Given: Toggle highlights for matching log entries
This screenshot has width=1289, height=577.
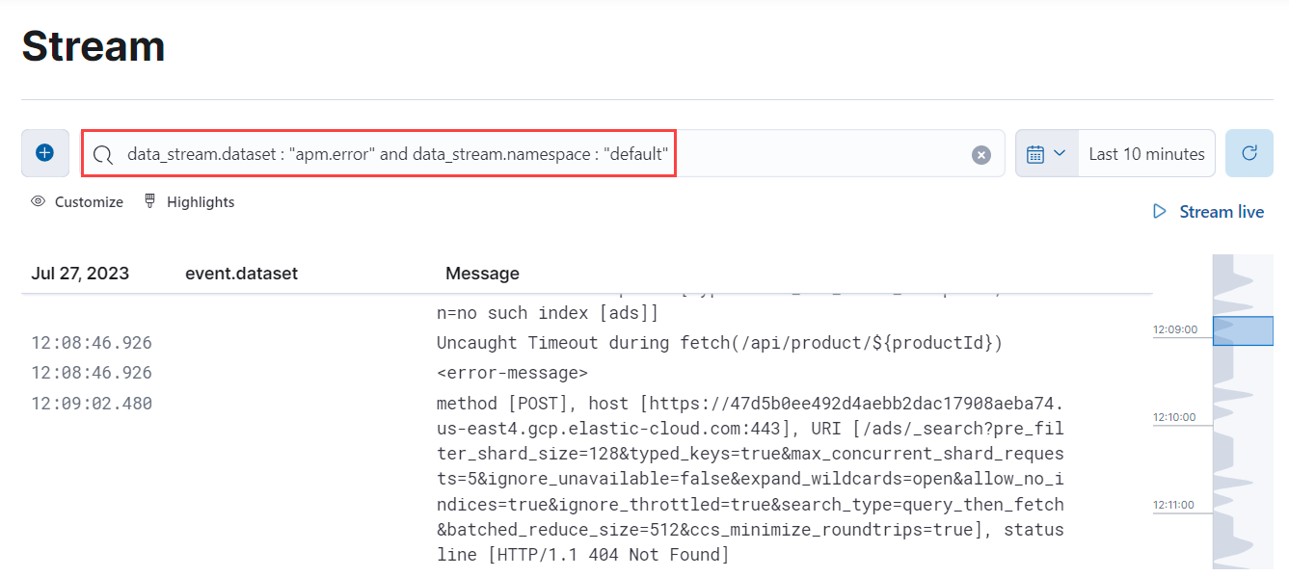Looking at the screenshot, I should click(x=199, y=201).
